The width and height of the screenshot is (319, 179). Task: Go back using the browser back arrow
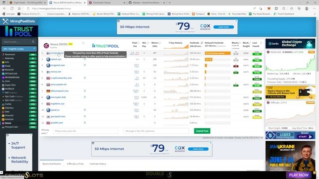point(4,8)
